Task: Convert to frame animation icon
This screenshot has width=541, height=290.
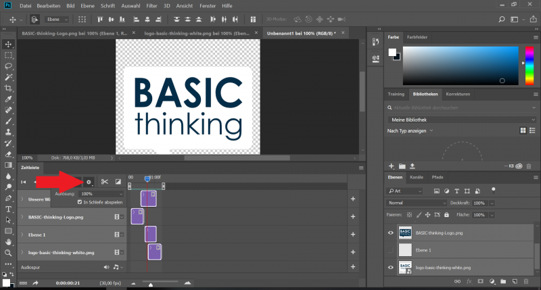Action: (23, 283)
